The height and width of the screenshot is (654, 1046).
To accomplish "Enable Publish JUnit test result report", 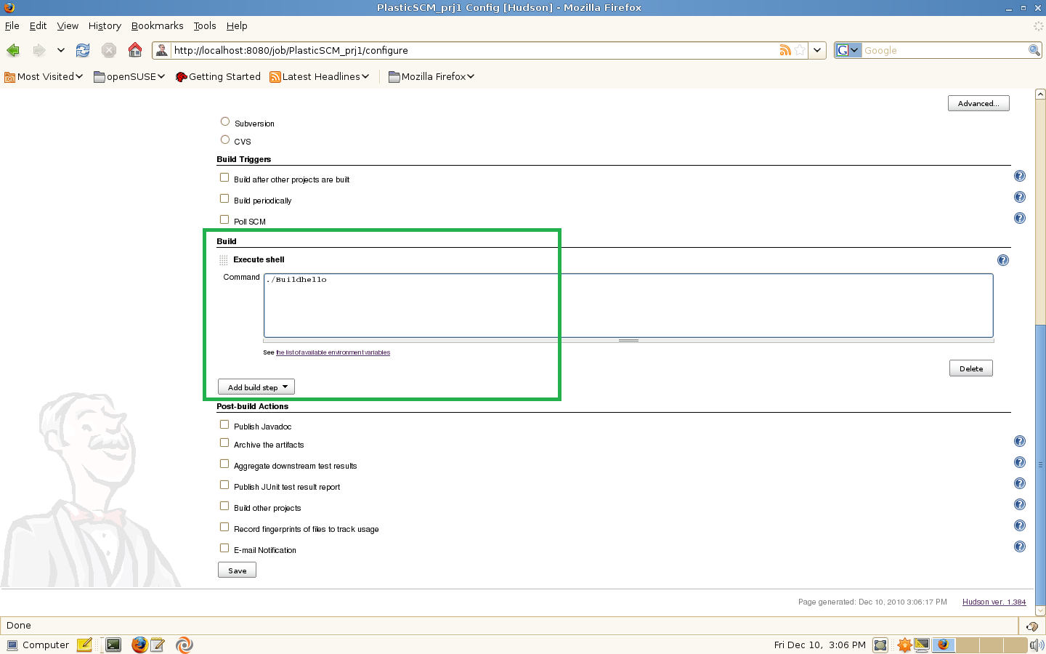I will click(224, 485).
